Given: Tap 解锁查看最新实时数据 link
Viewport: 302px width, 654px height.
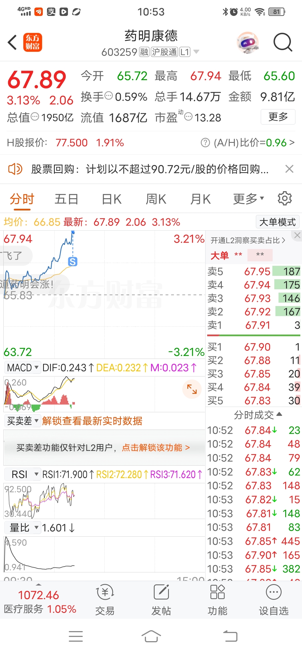Looking at the screenshot, I should [92, 421].
